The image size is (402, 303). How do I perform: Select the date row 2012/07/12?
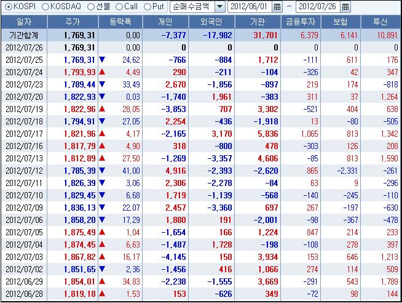click(x=24, y=171)
